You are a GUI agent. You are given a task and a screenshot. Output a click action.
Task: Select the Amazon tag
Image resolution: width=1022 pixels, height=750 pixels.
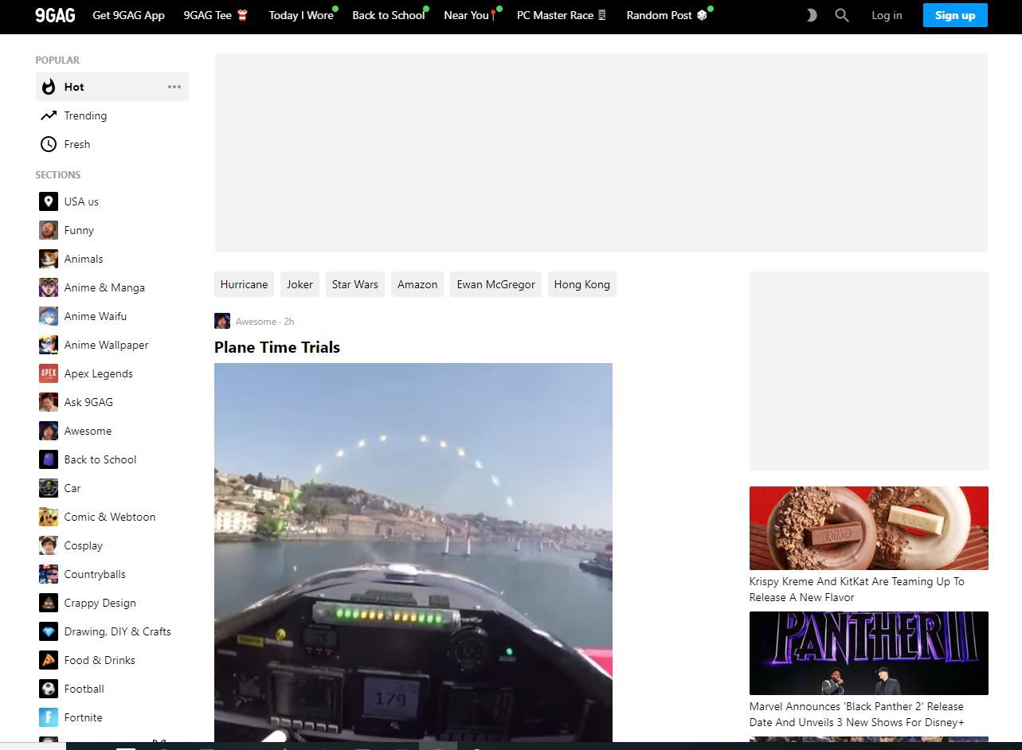pos(417,284)
